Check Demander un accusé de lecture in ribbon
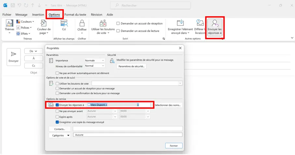The image size is (295, 155). (118, 31)
